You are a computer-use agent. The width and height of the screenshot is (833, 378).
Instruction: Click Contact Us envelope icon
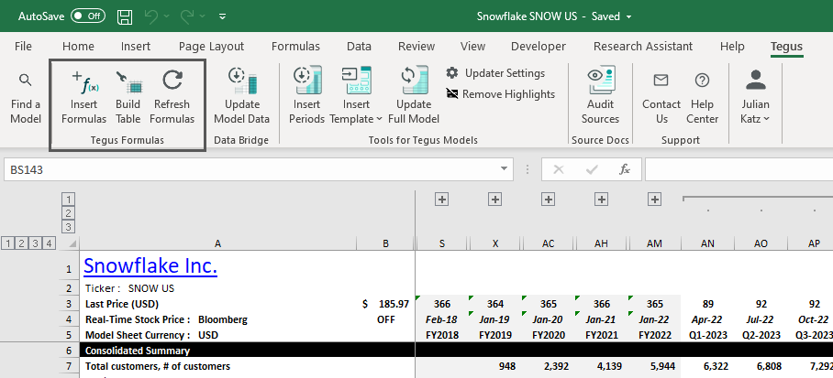[x=661, y=80]
